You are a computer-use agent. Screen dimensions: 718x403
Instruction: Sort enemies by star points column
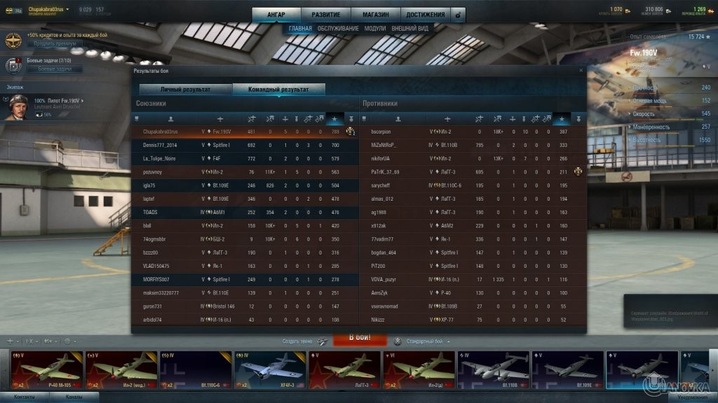click(x=562, y=119)
